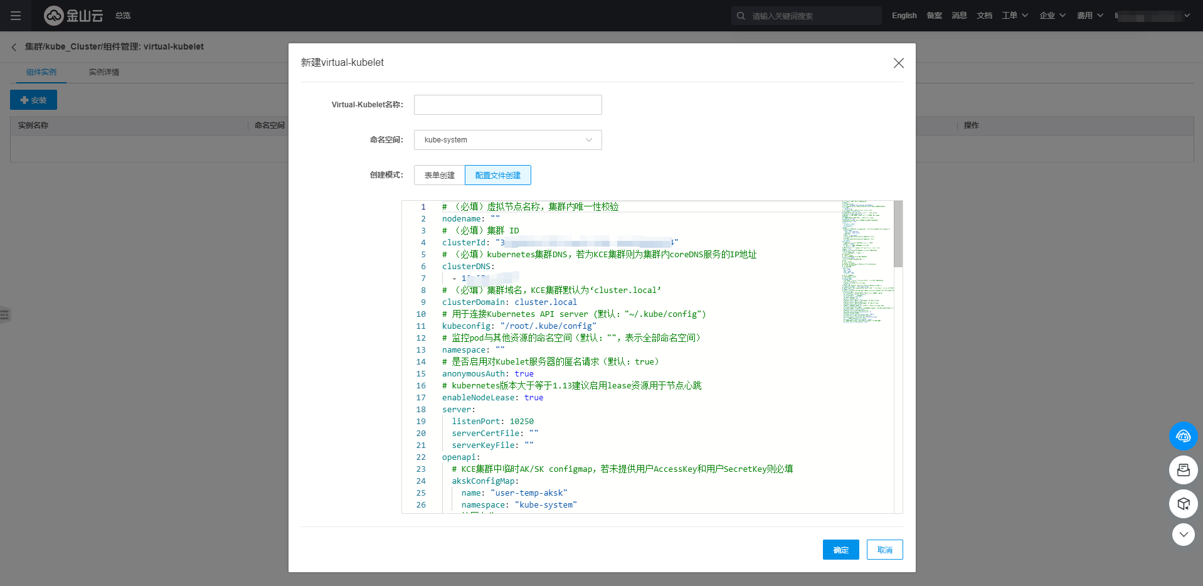
Task: Select 配置文件创建 creation mode
Action: [498, 176]
